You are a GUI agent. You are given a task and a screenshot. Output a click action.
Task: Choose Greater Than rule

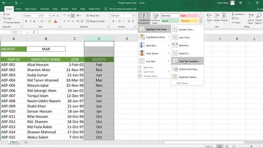[x=187, y=30]
